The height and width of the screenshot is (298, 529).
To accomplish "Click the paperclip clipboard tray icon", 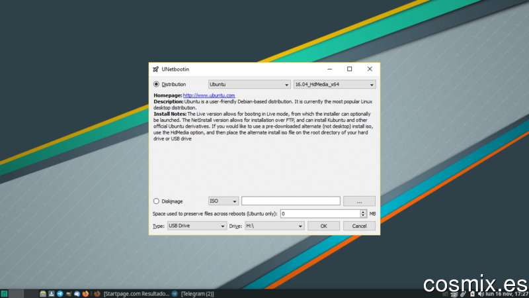I will pyautogui.click(x=464, y=294).
